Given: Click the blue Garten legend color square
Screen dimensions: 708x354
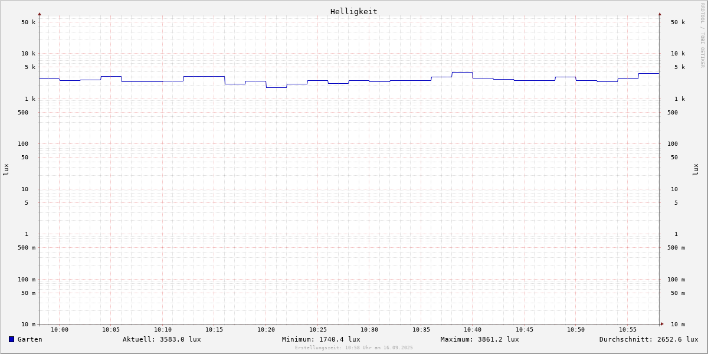Looking at the screenshot, I should (x=11, y=339).
